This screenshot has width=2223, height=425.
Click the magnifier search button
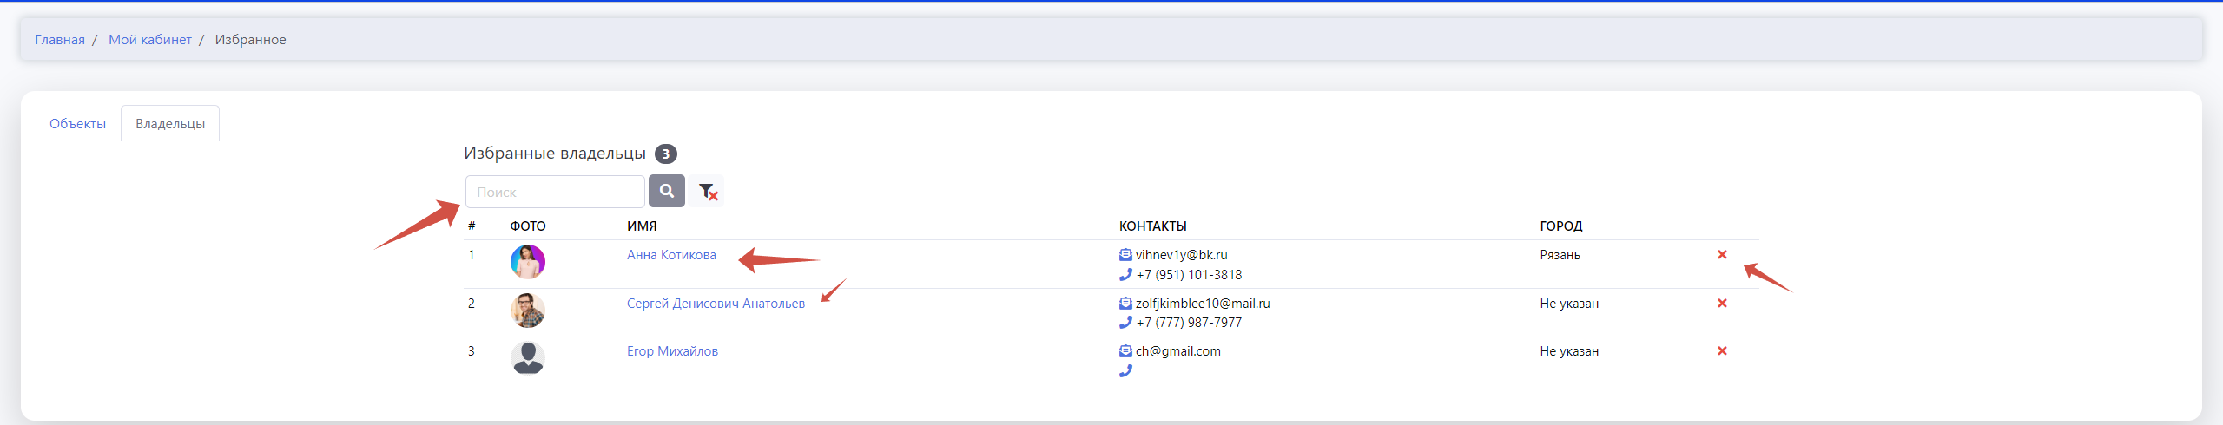click(666, 191)
